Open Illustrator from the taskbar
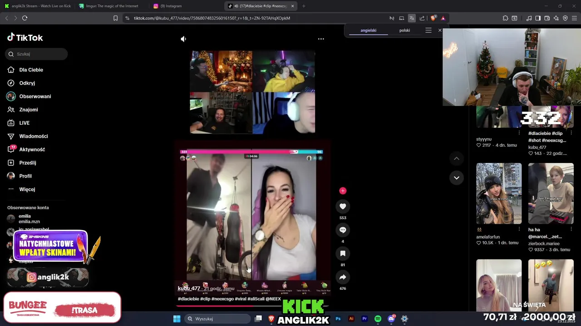This screenshot has height=326, width=581. 351,319
